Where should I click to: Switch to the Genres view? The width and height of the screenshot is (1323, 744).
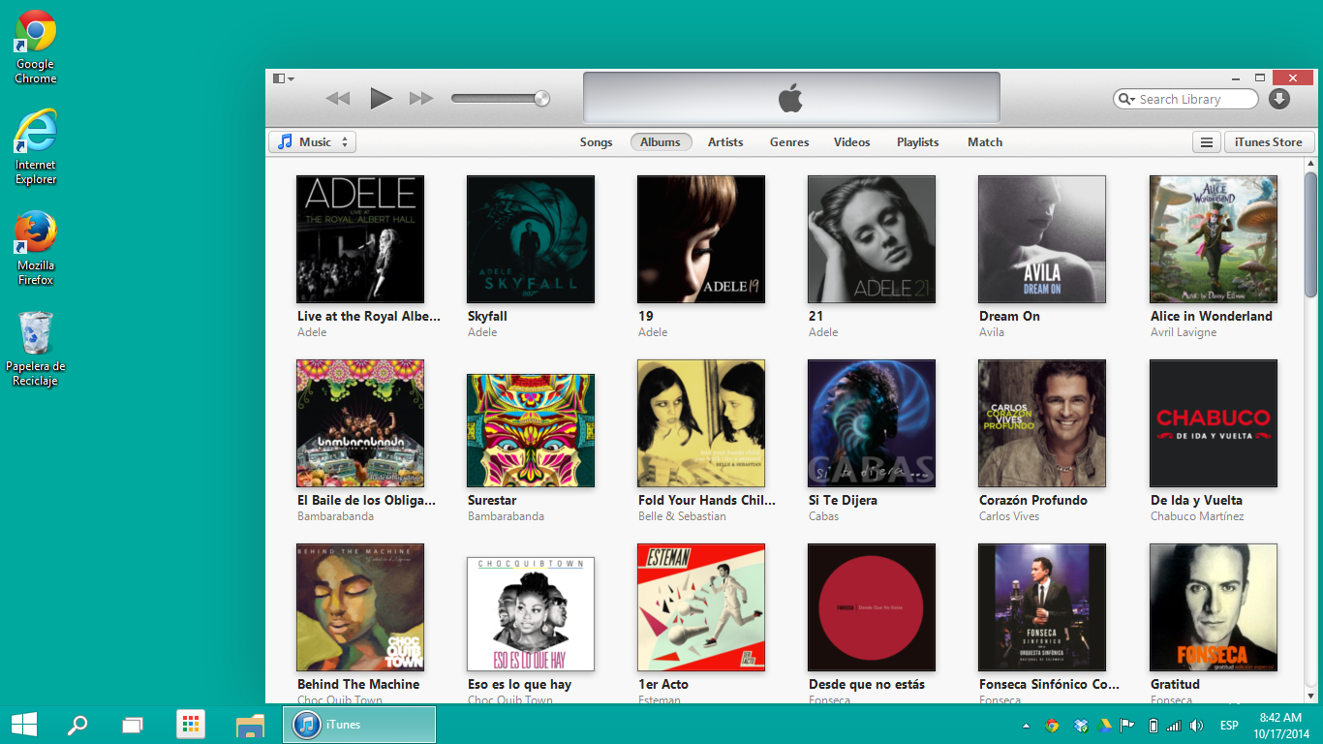[789, 141]
